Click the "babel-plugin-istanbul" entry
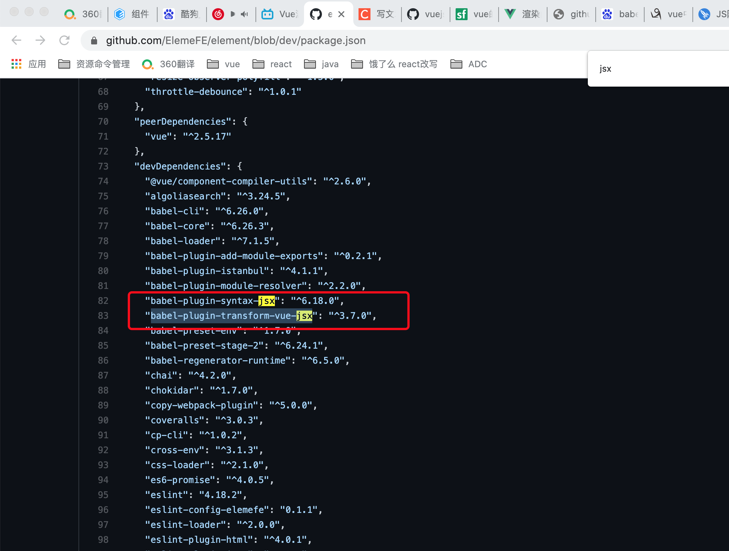 (x=236, y=271)
